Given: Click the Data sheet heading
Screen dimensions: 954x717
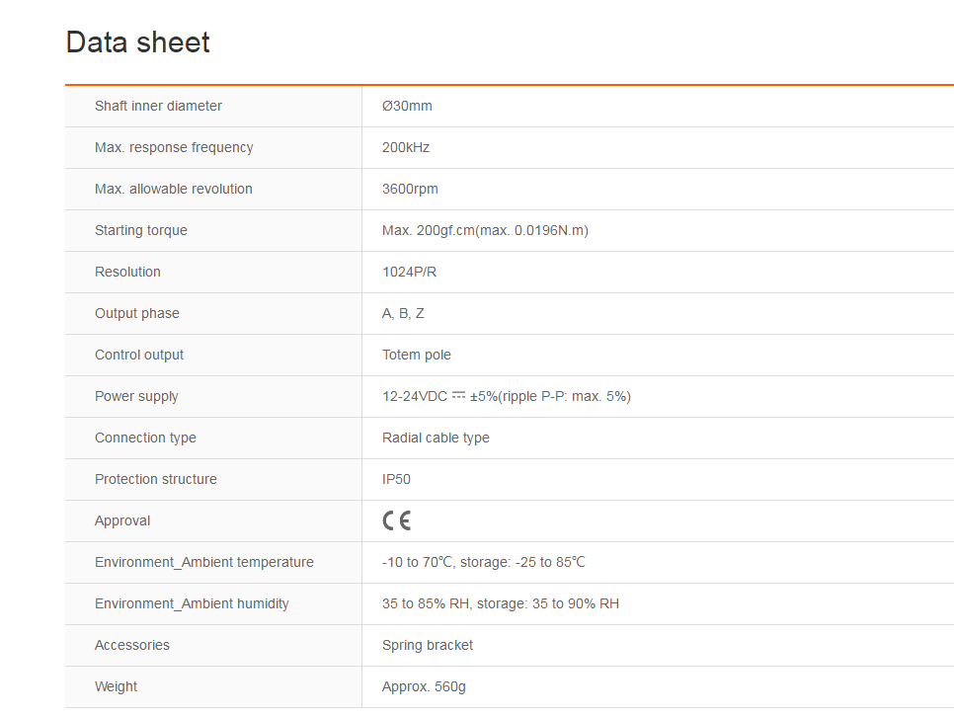Looking at the screenshot, I should [137, 42].
